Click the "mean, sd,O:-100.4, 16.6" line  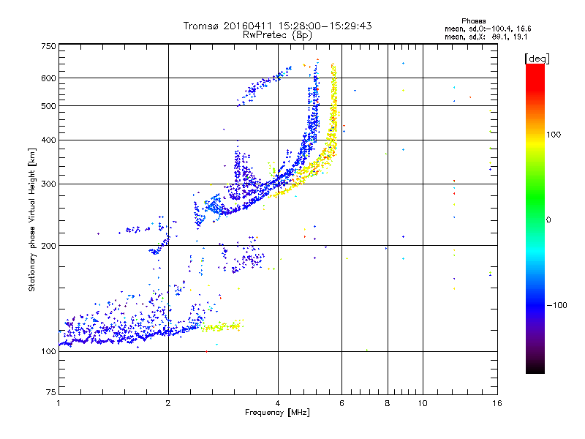(488, 29)
